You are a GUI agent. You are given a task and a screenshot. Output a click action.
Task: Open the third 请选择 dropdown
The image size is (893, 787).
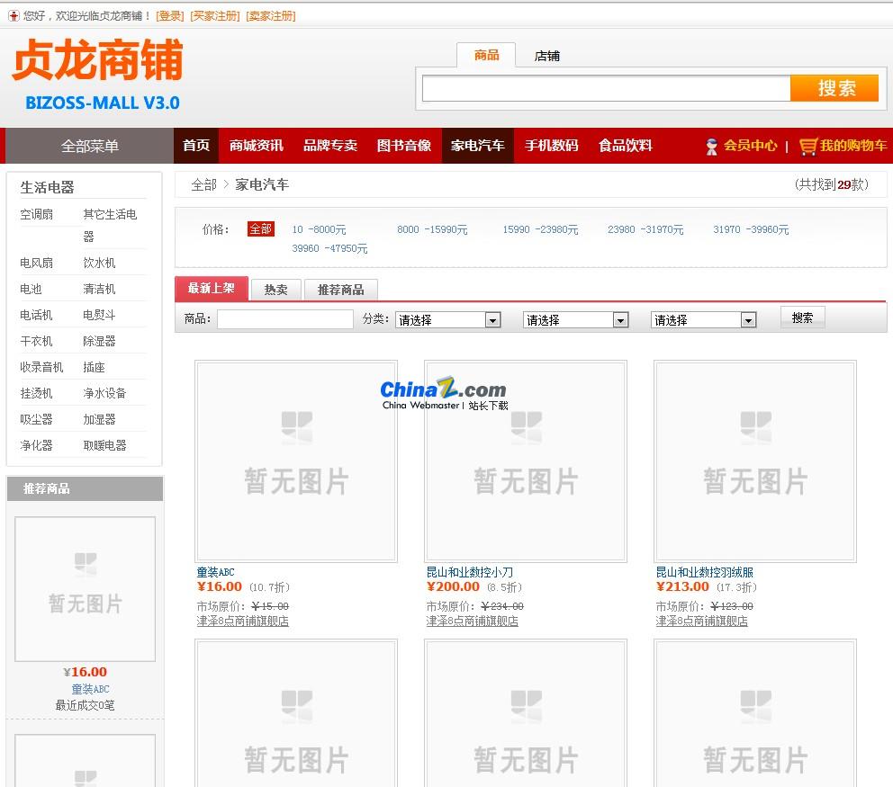click(x=703, y=319)
